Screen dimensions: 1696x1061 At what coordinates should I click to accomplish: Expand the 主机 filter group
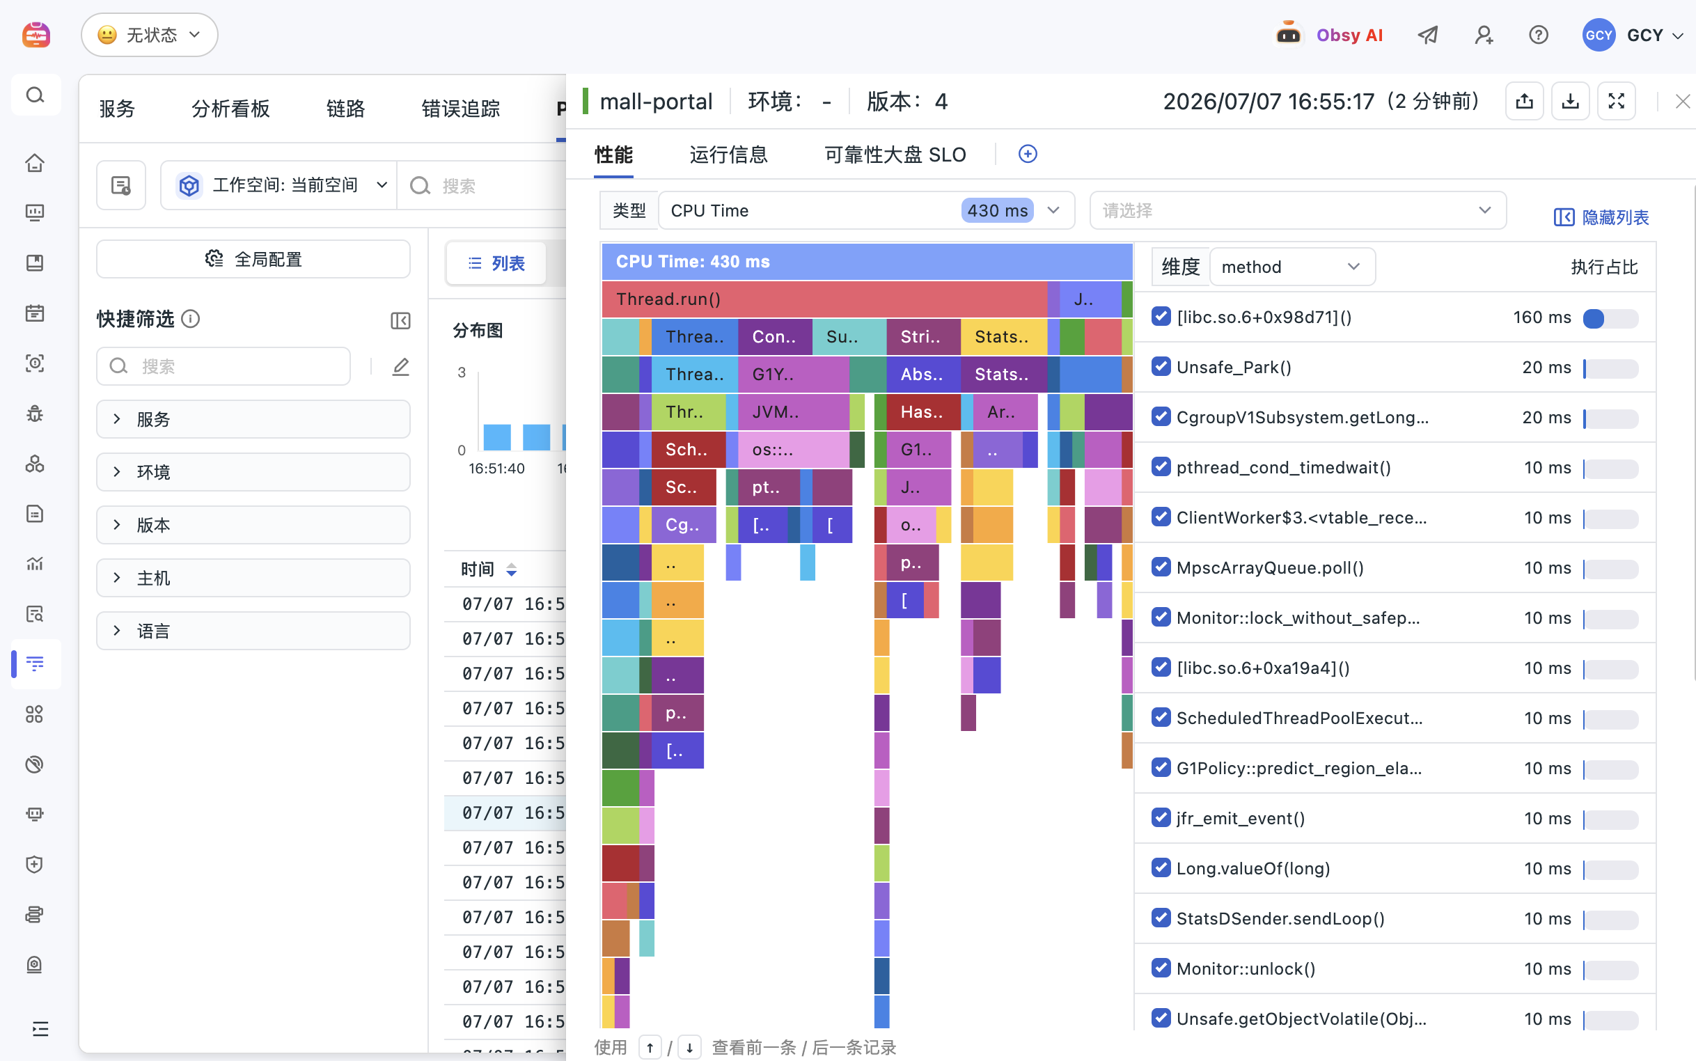point(253,579)
